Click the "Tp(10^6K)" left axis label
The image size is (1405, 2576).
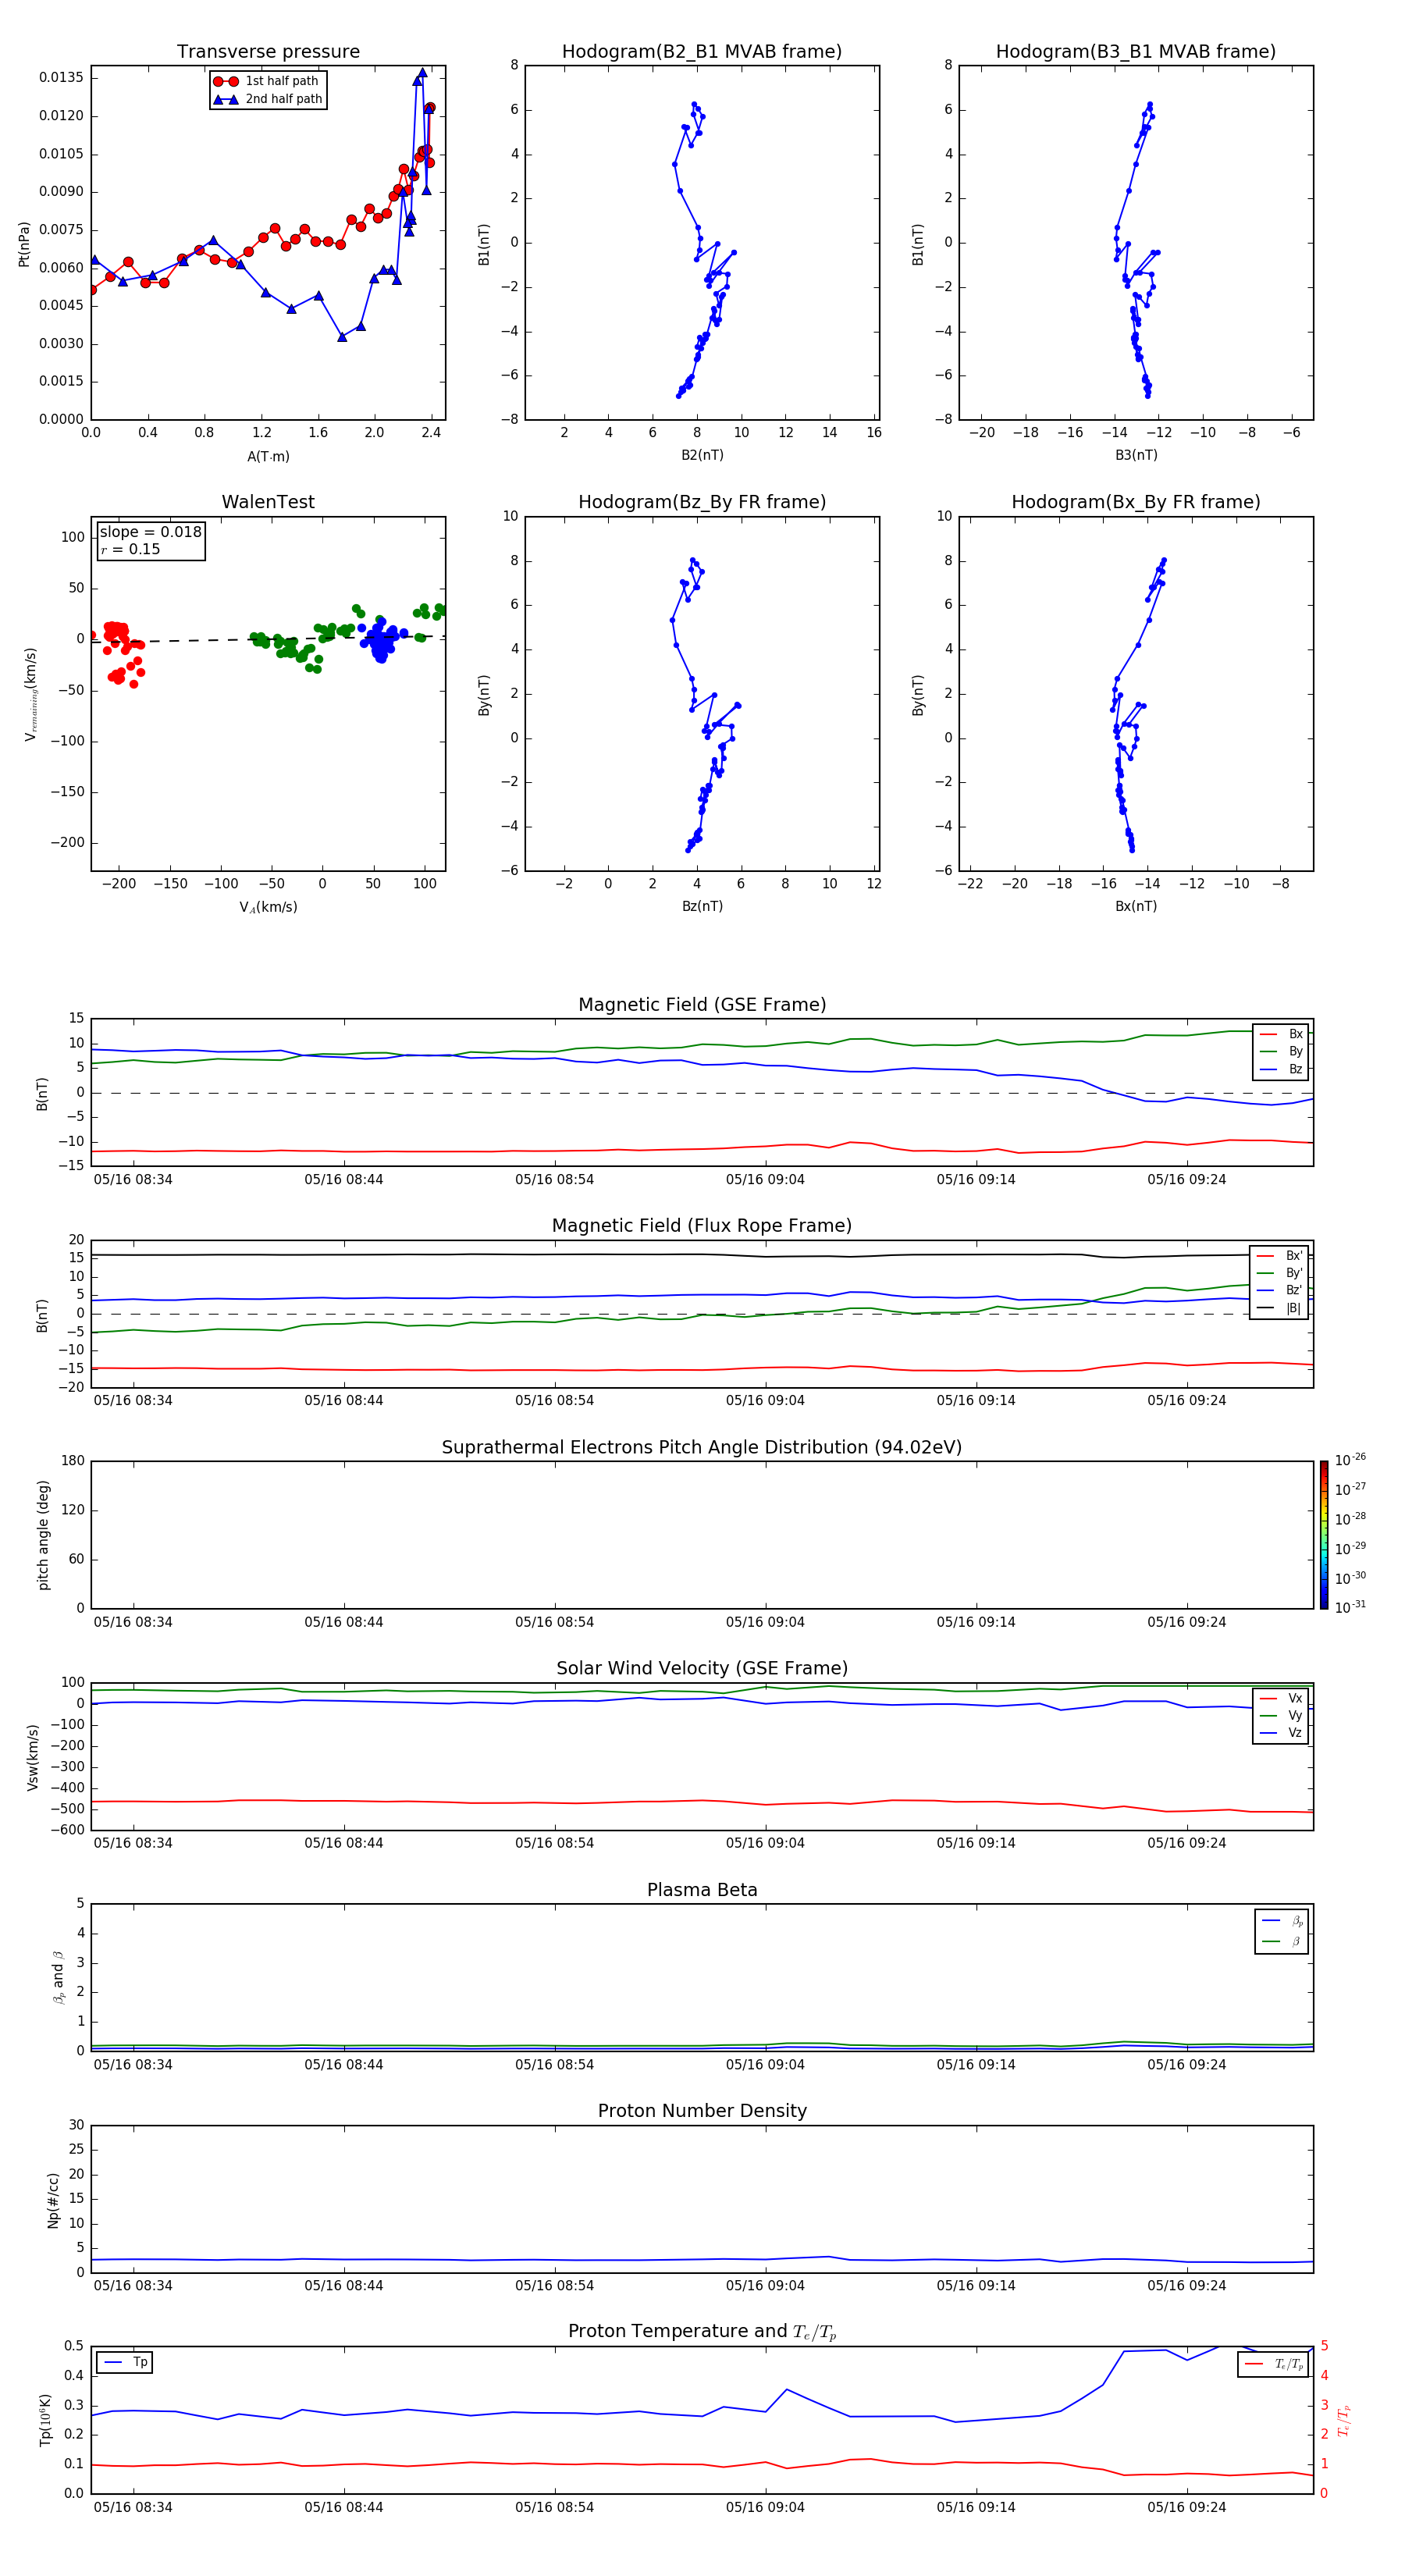45,2420
